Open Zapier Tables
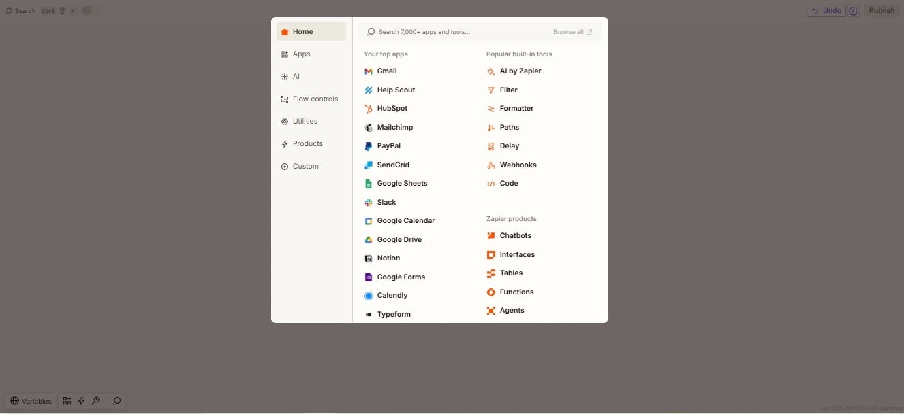This screenshot has width=904, height=414. (x=512, y=273)
